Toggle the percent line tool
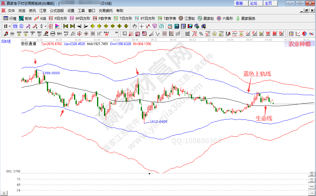 [x=194, y=34]
